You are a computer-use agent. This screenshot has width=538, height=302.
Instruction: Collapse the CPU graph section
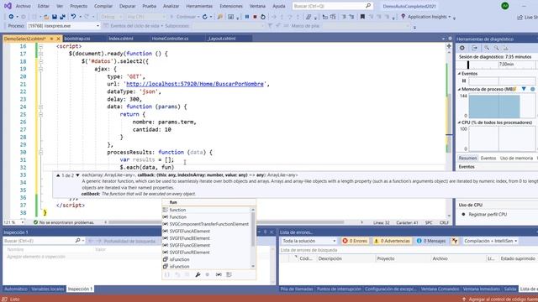[x=460, y=122]
